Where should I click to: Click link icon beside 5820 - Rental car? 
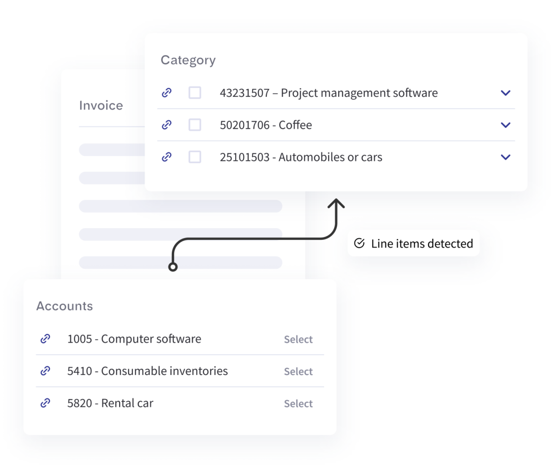coord(45,402)
